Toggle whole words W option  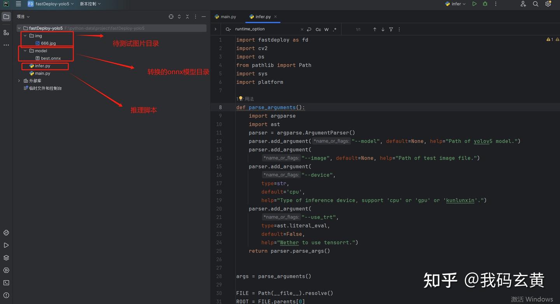pos(327,30)
